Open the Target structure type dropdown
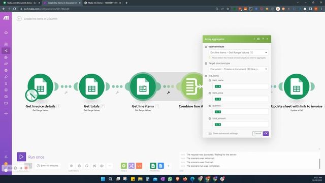 (x=238, y=69)
